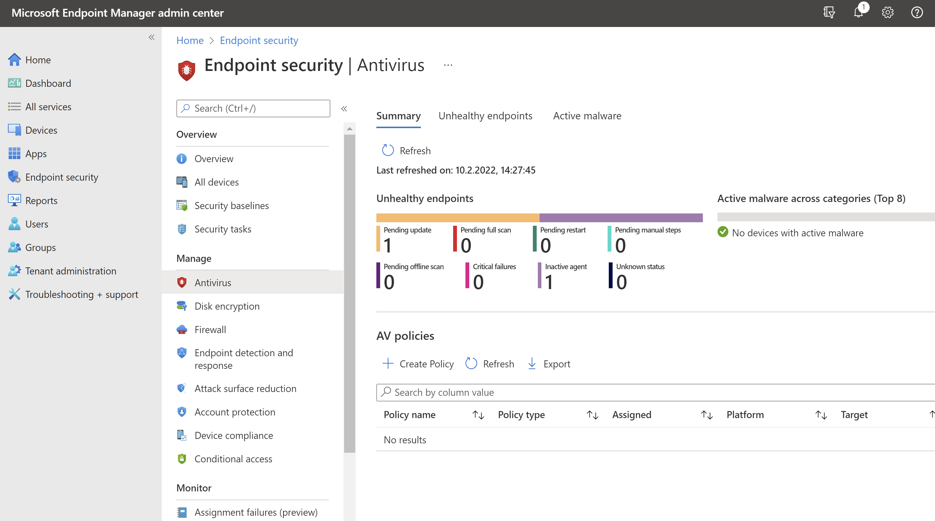The height and width of the screenshot is (521, 935).
Task: Switch to the Summary tab
Action: (x=398, y=116)
